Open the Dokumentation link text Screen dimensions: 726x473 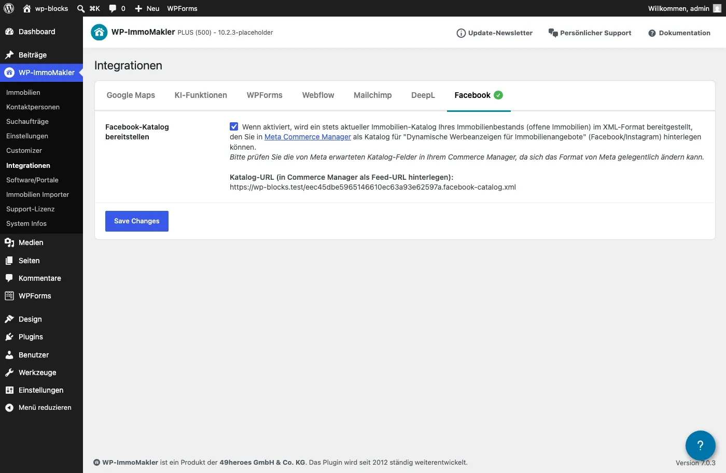coord(685,33)
